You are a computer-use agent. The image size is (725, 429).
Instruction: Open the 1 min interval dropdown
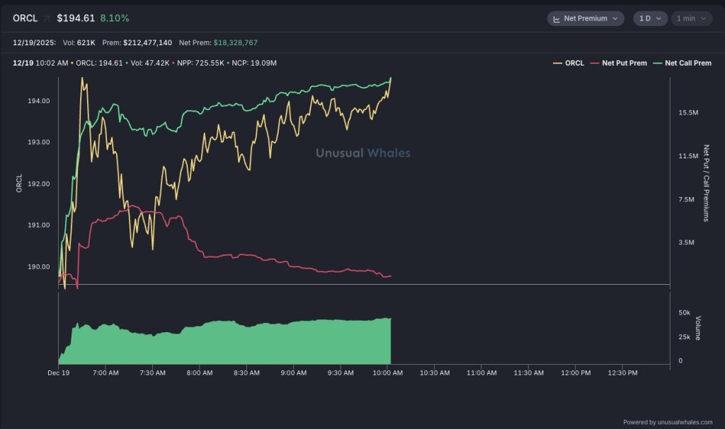[x=692, y=18]
